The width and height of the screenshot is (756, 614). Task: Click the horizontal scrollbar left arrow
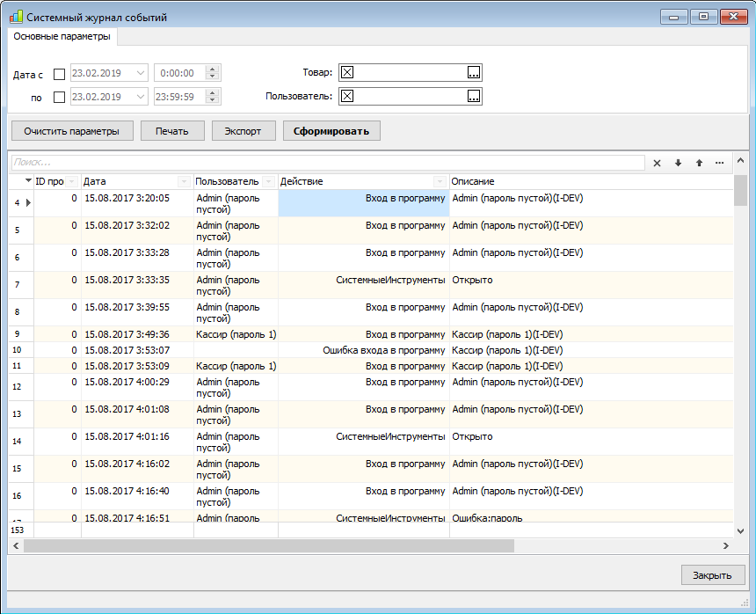point(16,546)
